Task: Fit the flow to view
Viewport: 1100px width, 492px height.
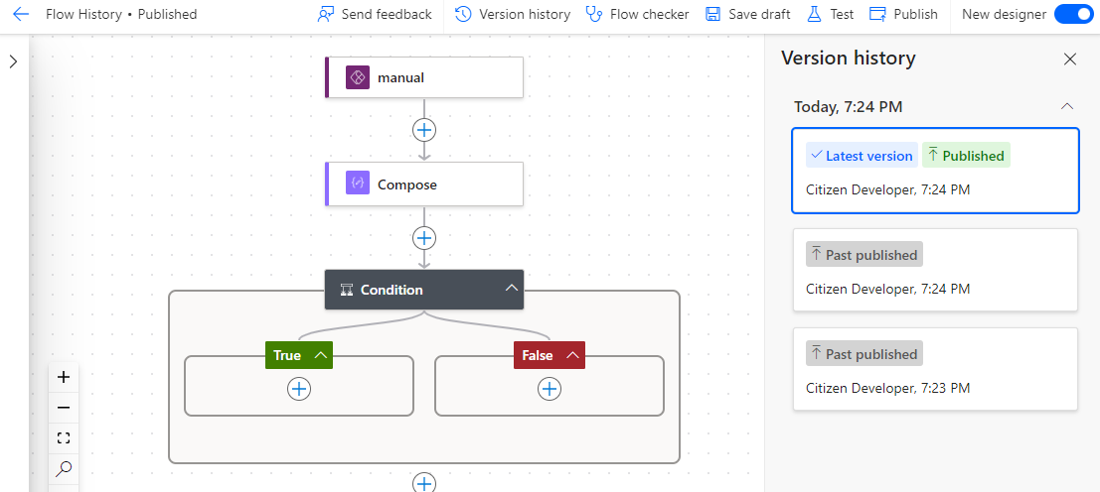Action: click(64, 438)
